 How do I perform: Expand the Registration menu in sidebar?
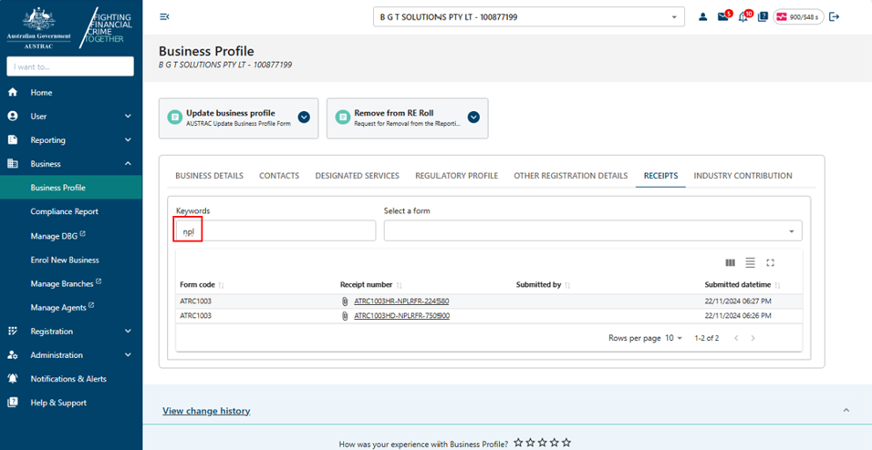click(128, 331)
